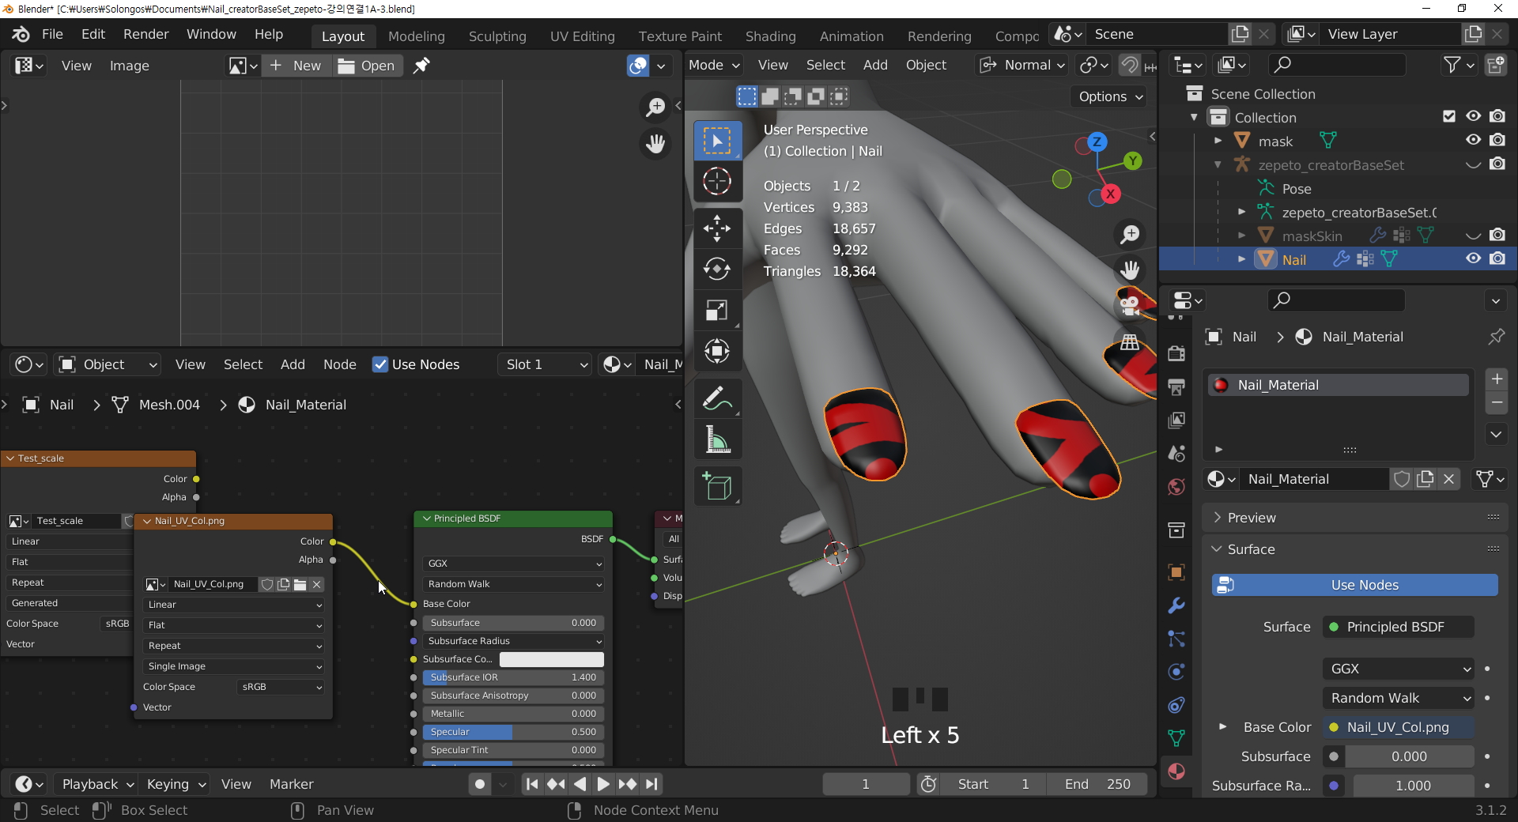Screen dimensions: 1518x822
Task: Click image editor zoom magnifier icon
Action: pos(655,107)
